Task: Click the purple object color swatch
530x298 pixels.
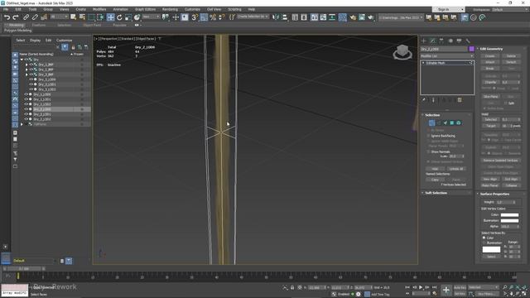Action: click(x=471, y=49)
